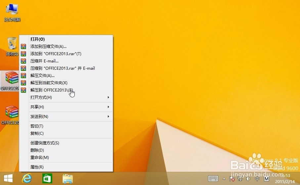Choose 解压到当前文件夹(X) entry
The width and height of the screenshot is (300, 185).
click(66, 83)
